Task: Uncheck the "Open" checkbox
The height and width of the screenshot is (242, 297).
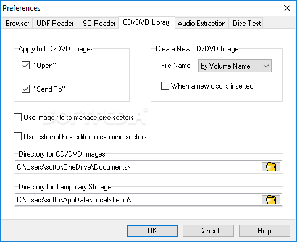Action: (25, 66)
